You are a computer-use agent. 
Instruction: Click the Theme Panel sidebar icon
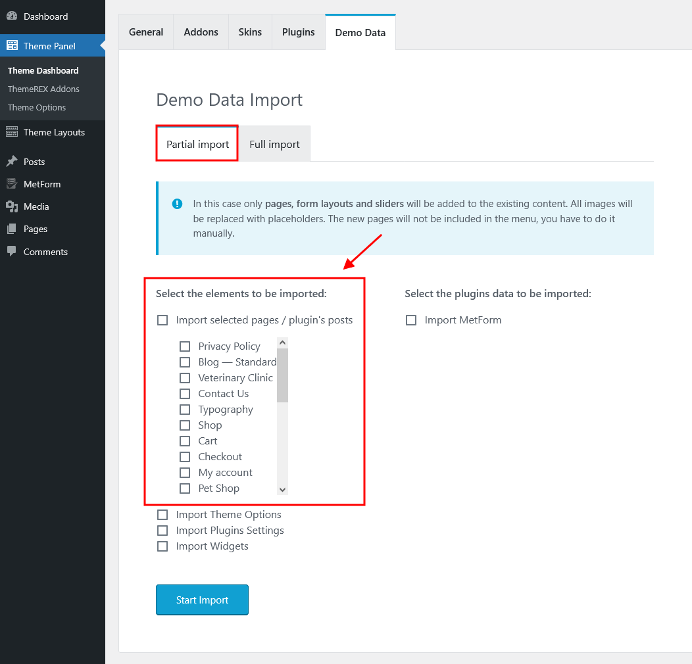click(12, 46)
